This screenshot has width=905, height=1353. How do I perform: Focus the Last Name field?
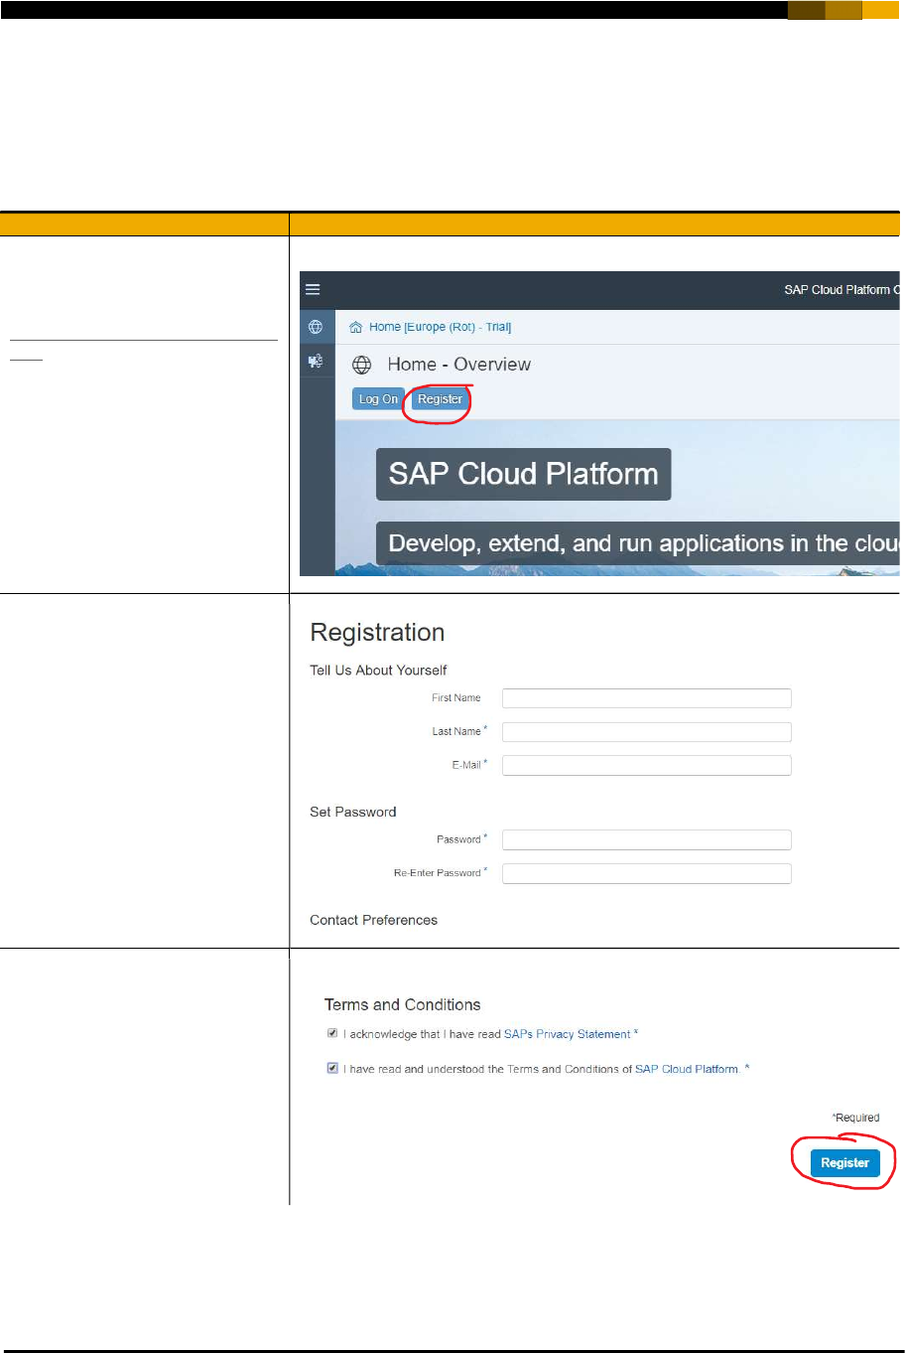point(646,731)
